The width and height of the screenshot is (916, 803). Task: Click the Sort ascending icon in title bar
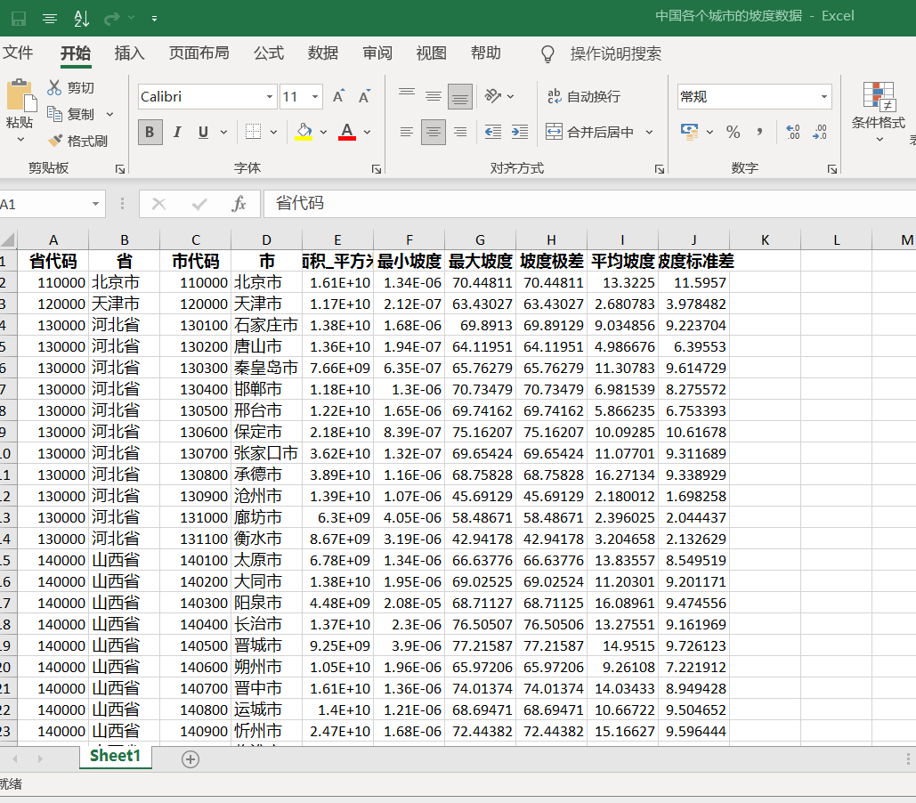[81, 17]
